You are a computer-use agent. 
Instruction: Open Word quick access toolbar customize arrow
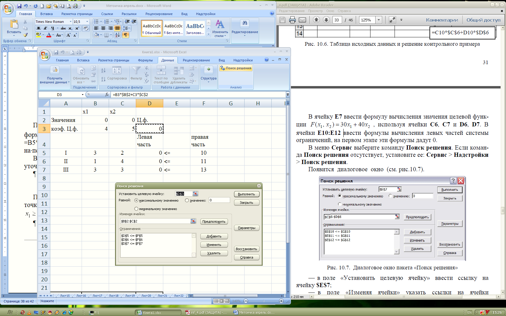pos(84,6)
